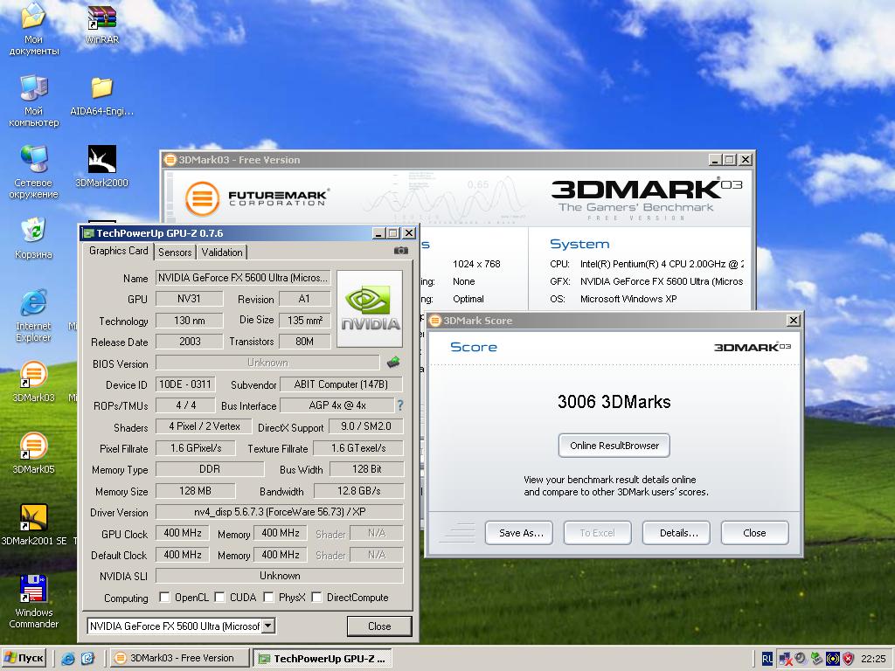Switch to the Sensors tab

[x=175, y=252]
